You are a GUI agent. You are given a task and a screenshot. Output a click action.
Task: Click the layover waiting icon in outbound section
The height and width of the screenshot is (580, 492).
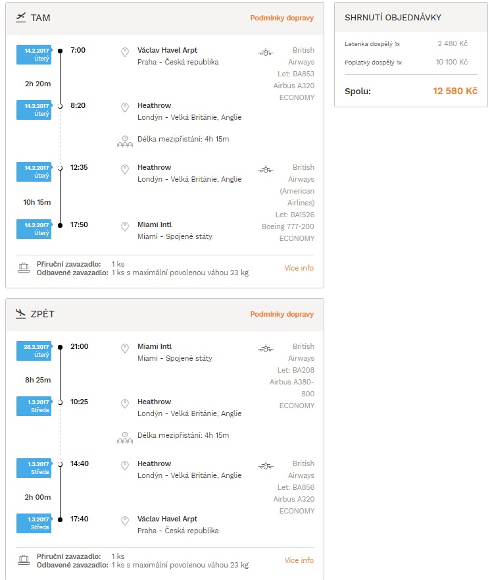pos(125,142)
